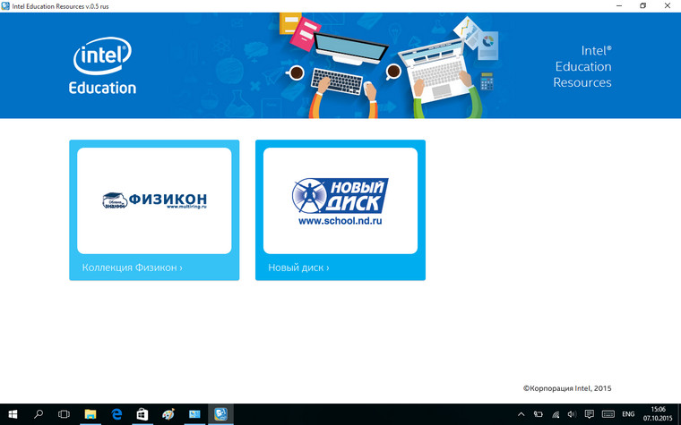The width and height of the screenshot is (681, 425).
Task: Click the Intel Education Resources taskbar icon
Action: [x=220, y=414]
